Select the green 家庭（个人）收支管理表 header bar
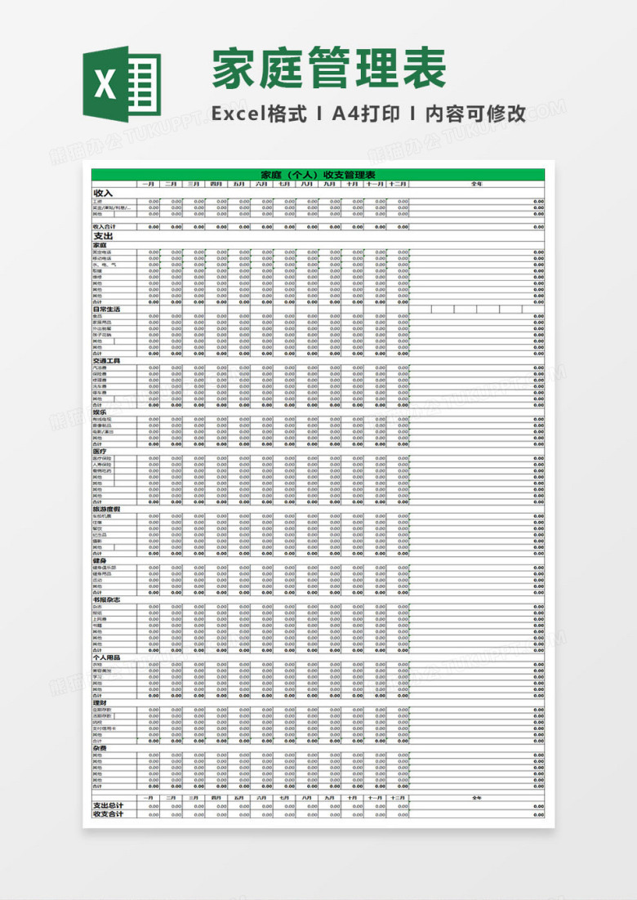 pyautogui.click(x=318, y=175)
